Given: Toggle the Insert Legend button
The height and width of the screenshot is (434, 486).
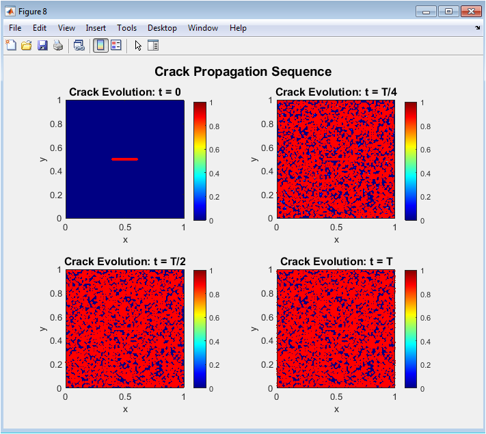Looking at the screenshot, I should [x=116, y=46].
